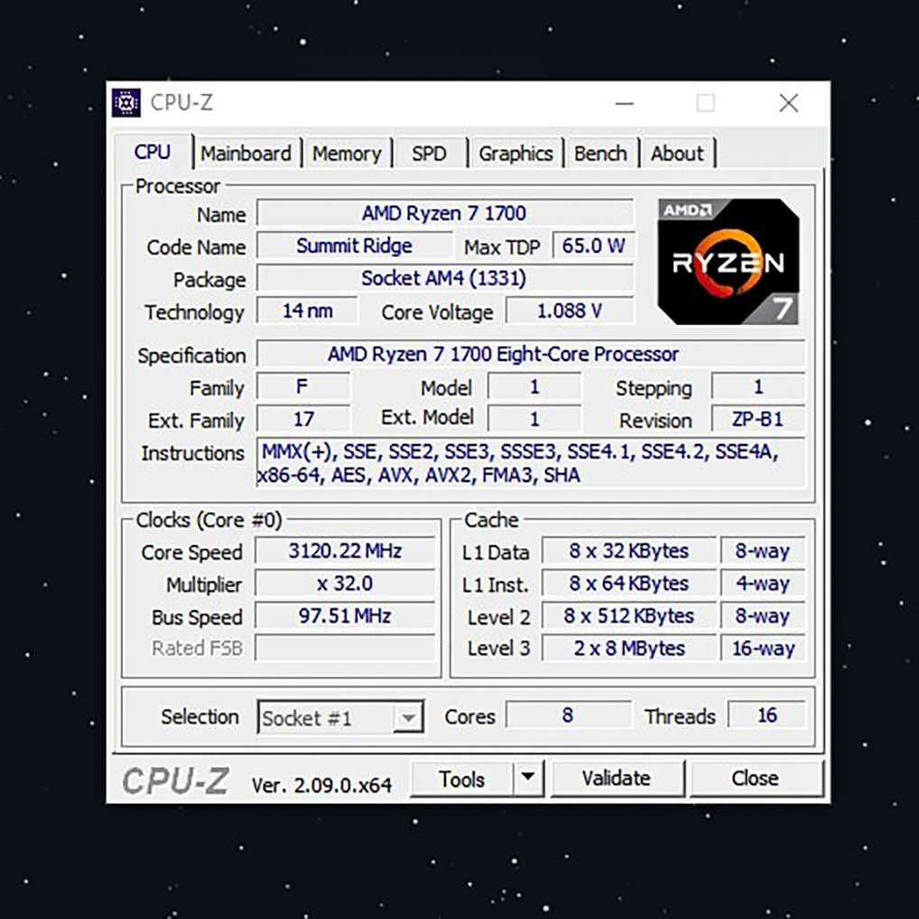Click the Ext. Family value 17

[303, 419]
